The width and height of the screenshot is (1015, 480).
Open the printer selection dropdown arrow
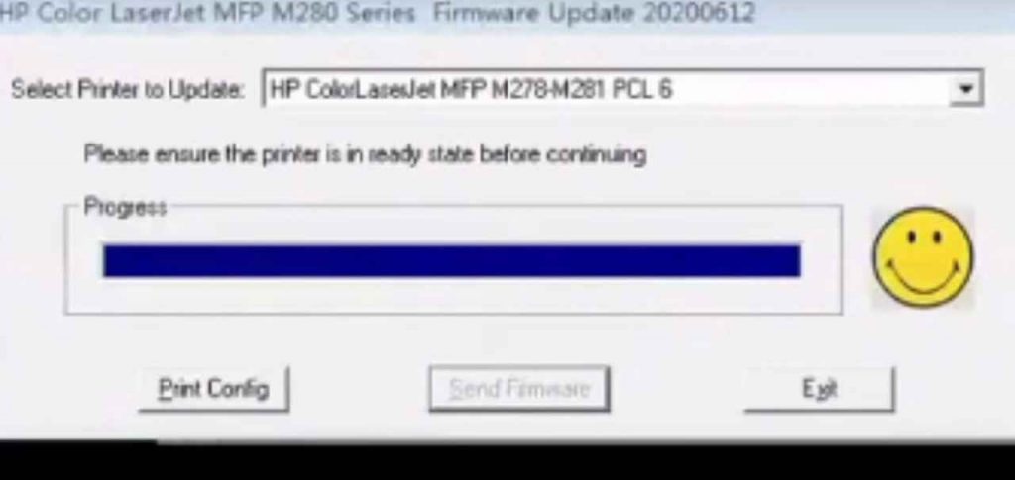coord(965,88)
